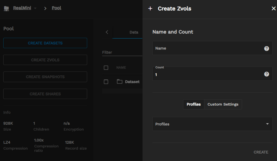
Task: Click the breadcrumb chevron separator arrow
Action: [x=45, y=8]
